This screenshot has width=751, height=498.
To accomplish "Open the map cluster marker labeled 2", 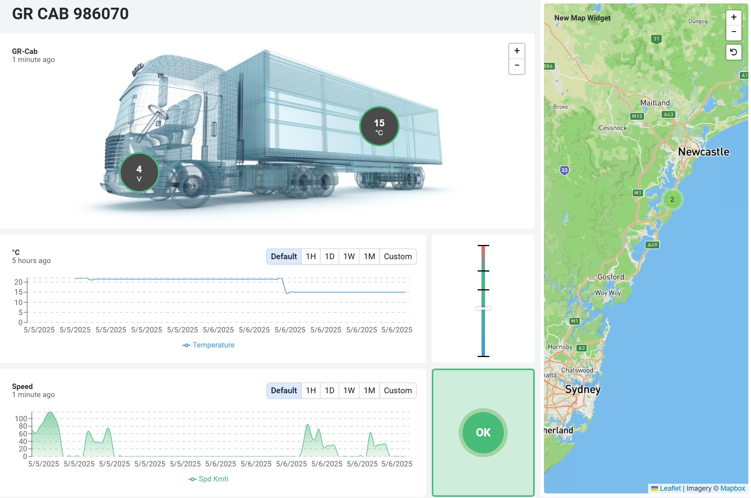I will (672, 200).
